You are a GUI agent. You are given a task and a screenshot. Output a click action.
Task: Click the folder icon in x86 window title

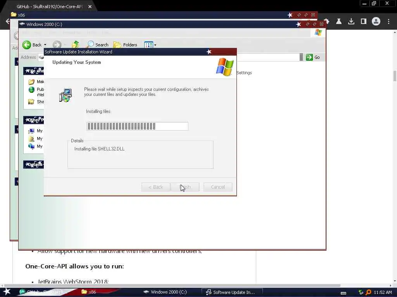coord(14,15)
